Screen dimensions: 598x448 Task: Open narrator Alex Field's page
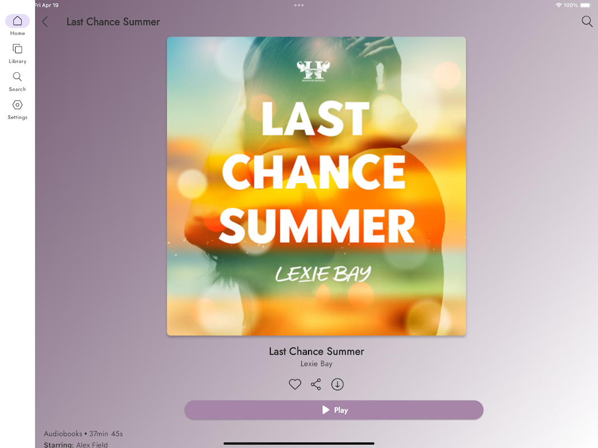pos(92,445)
